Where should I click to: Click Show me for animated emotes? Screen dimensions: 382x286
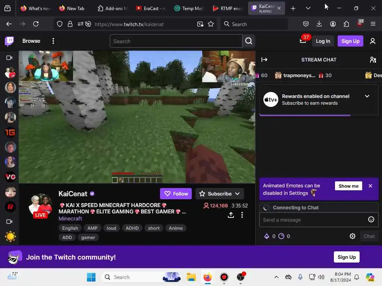pos(348,186)
